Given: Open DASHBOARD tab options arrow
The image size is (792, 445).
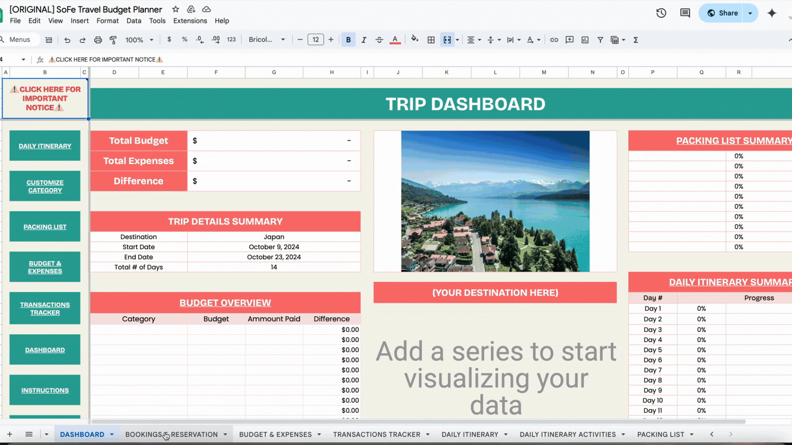Looking at the screenshot, I should (x=112, y=434).
